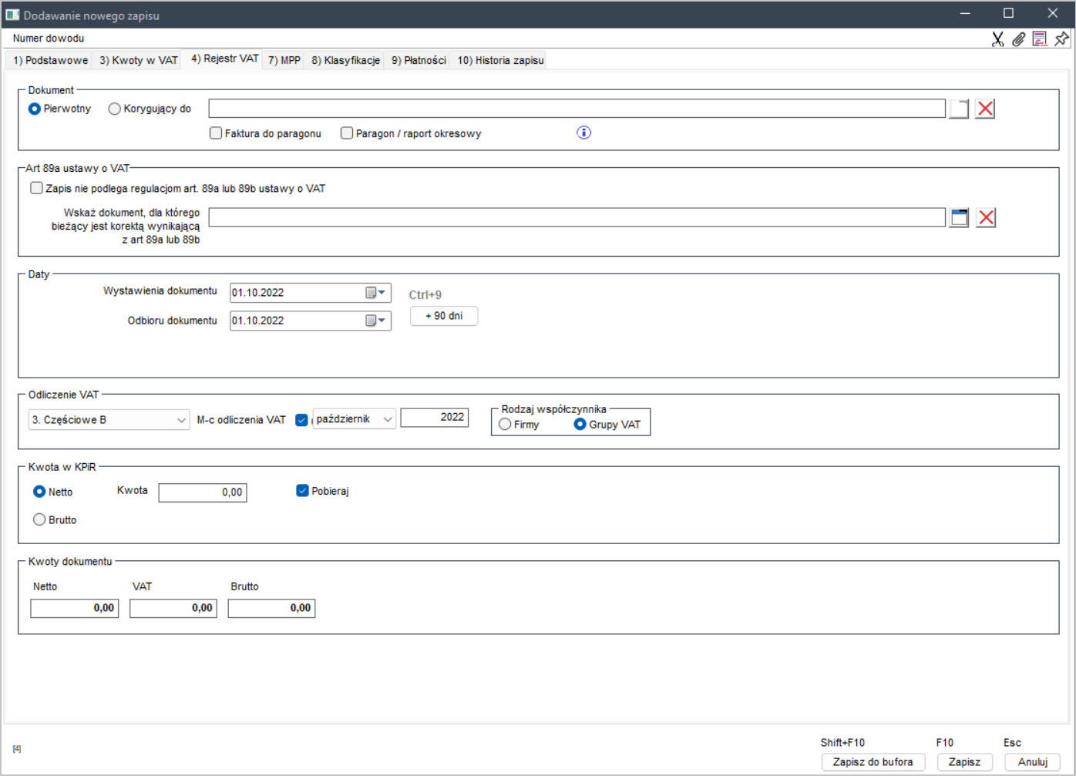This screenshot has width=1076, height=776.
Task: Clear the art 89a document field
Action: 986,217
